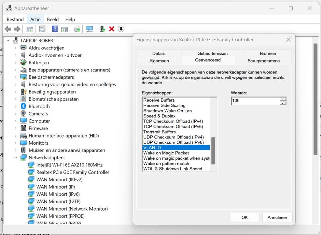The height and width of the screenshot is (235, 321).
Task: Click the Back arrow toolbar icon
Action: click(x=8, y=29)
